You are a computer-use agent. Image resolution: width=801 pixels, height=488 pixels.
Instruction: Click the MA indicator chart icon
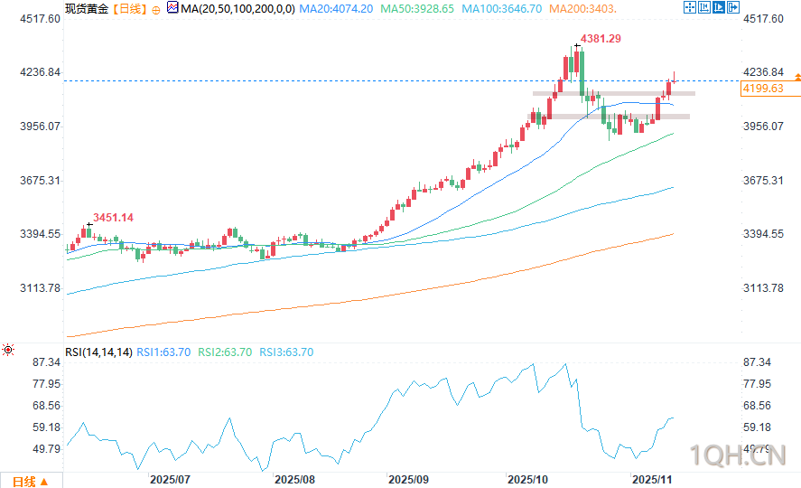tap(172, 7)
